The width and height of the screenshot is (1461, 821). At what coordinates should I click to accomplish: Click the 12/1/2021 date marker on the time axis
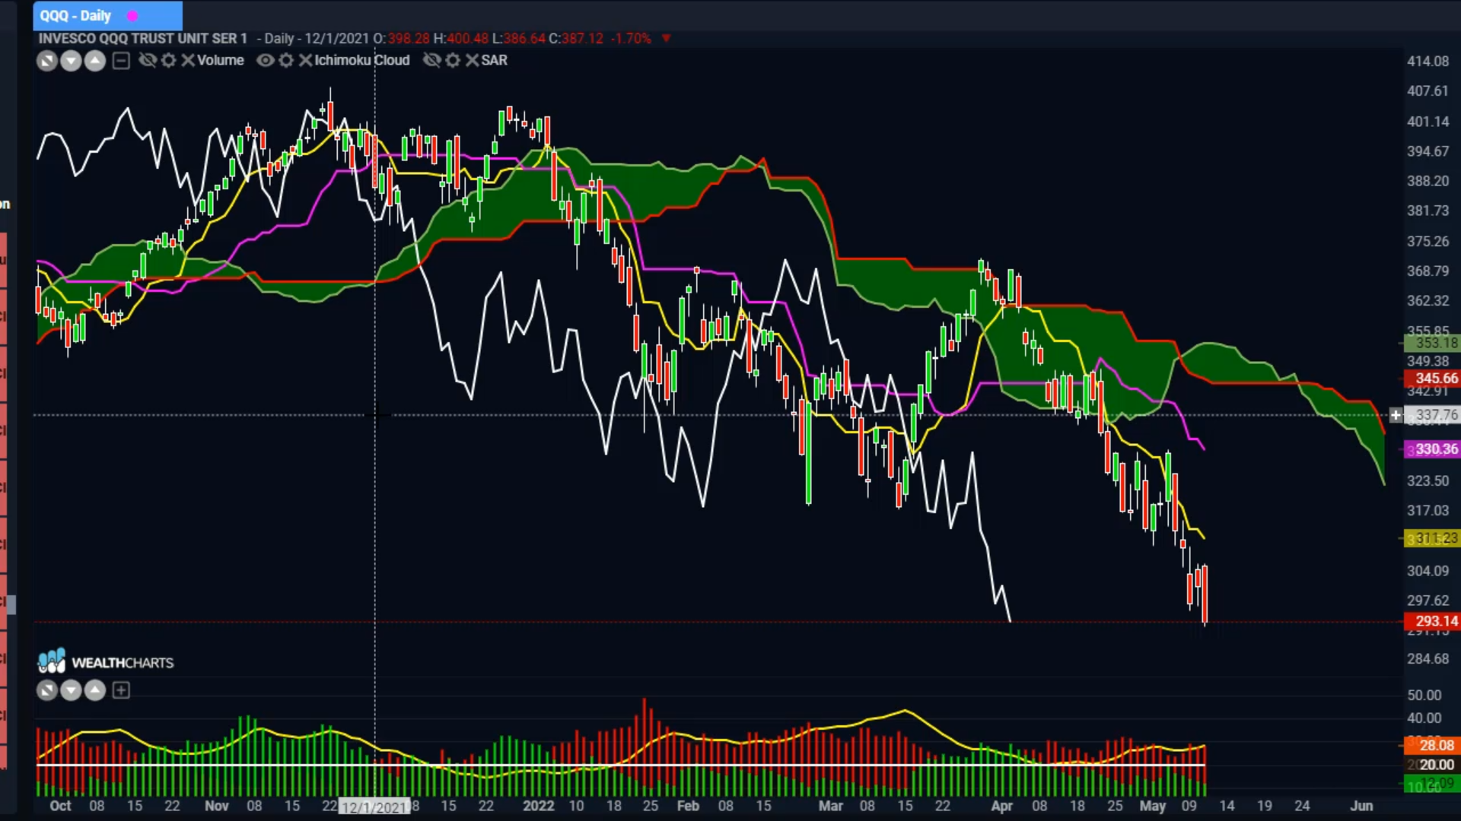[x=374, y=807]
